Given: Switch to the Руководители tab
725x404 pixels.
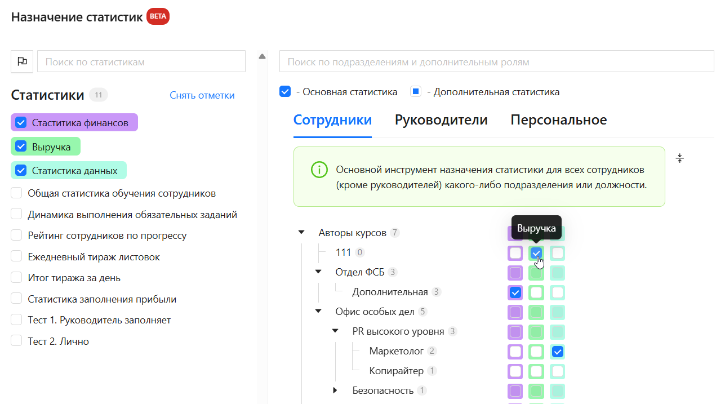Looking at the screenshot, I should (441, 120).
